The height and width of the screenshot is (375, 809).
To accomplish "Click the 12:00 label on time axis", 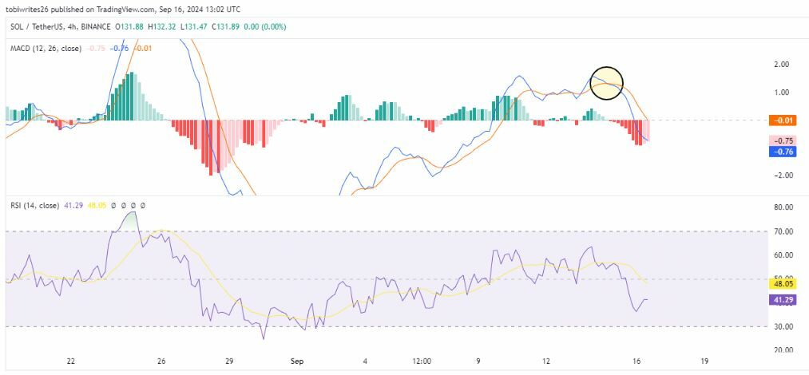I will [x=422, y=361].
